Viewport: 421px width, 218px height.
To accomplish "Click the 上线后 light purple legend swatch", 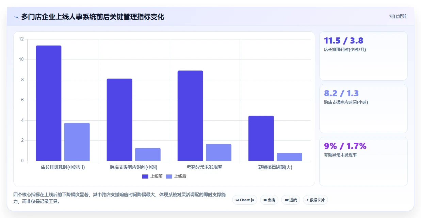I will [x=169, y=176].
